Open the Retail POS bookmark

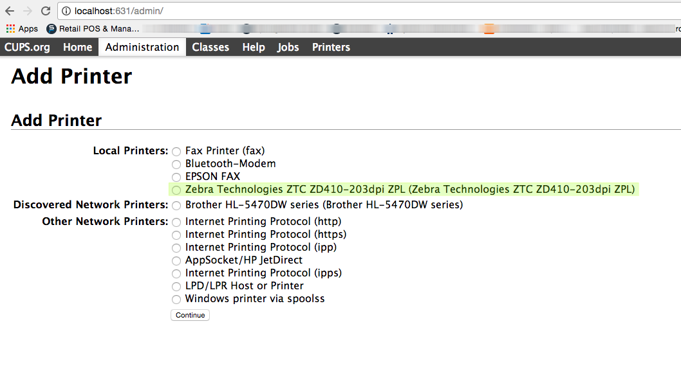(93, 29)
